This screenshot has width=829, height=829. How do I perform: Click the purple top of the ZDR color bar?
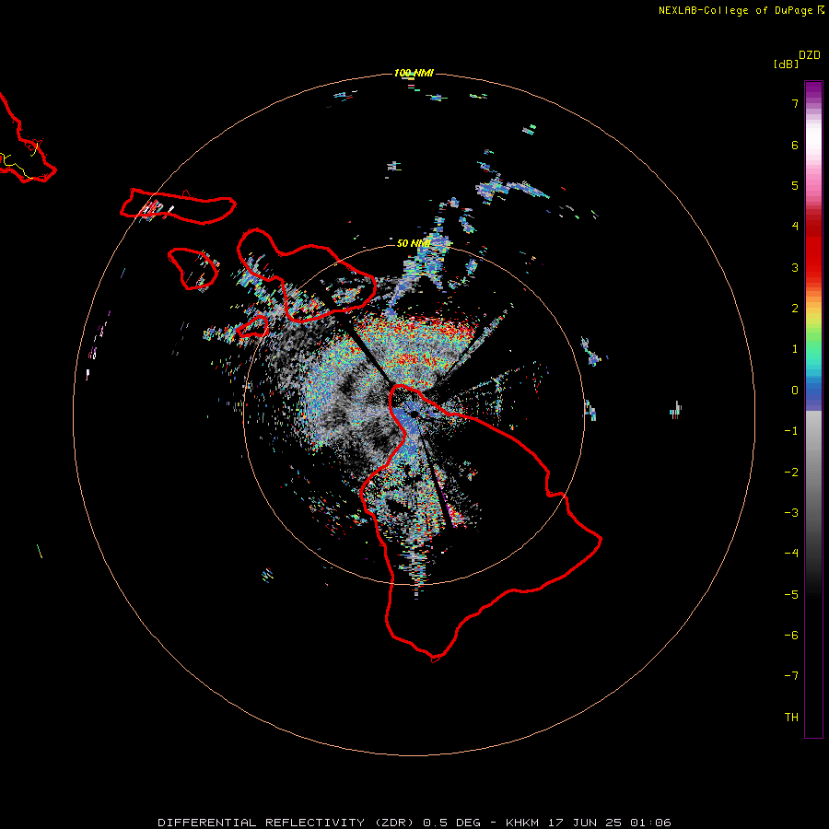click(813, 90)
